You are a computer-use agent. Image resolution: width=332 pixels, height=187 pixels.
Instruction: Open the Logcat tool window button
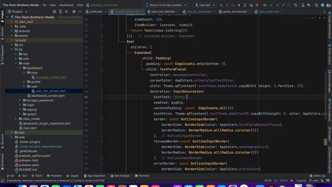(x=73, y=176)
